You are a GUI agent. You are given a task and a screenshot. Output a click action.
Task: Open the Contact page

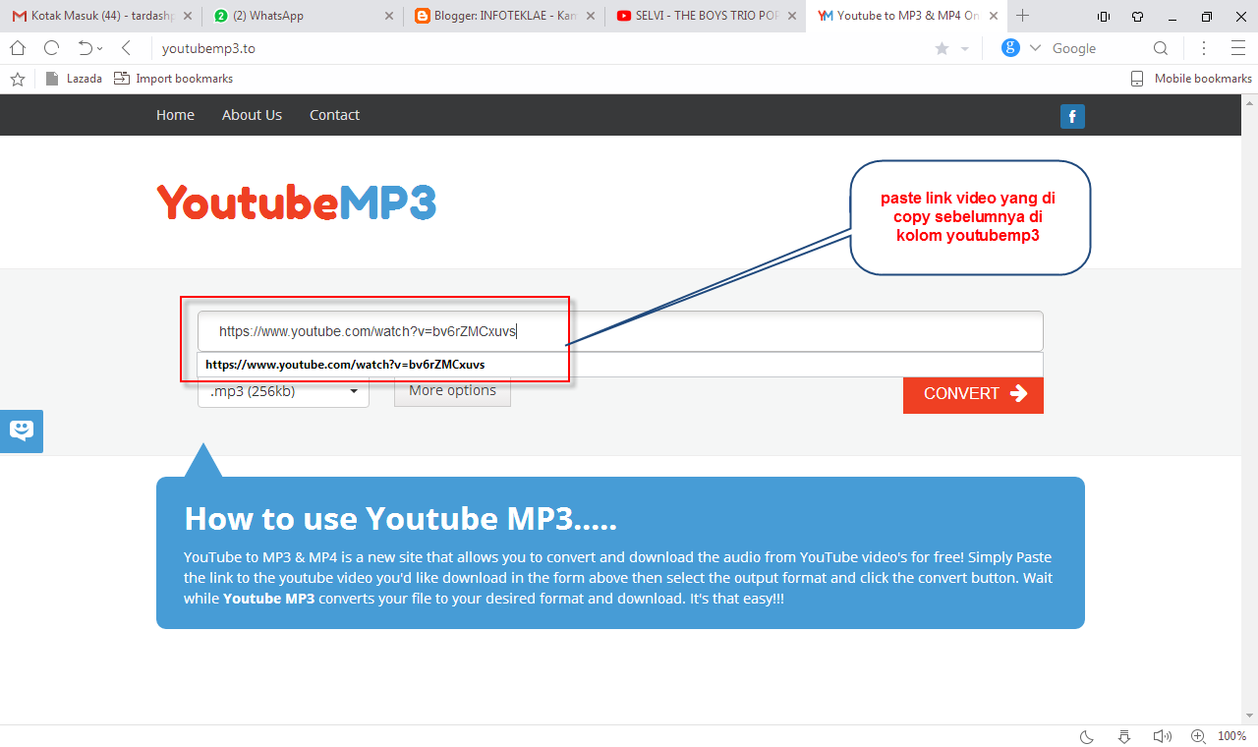coord(334,115)
